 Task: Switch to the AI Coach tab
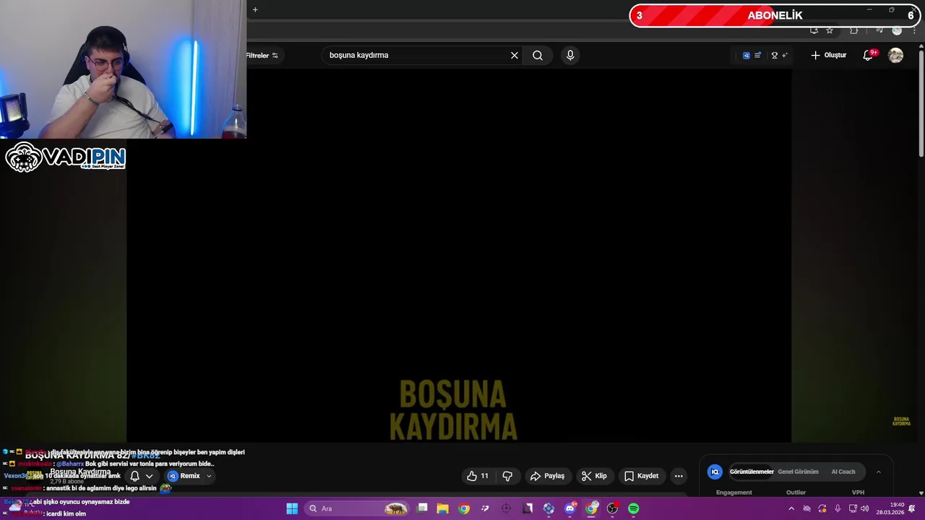click(x=843, y=472)
